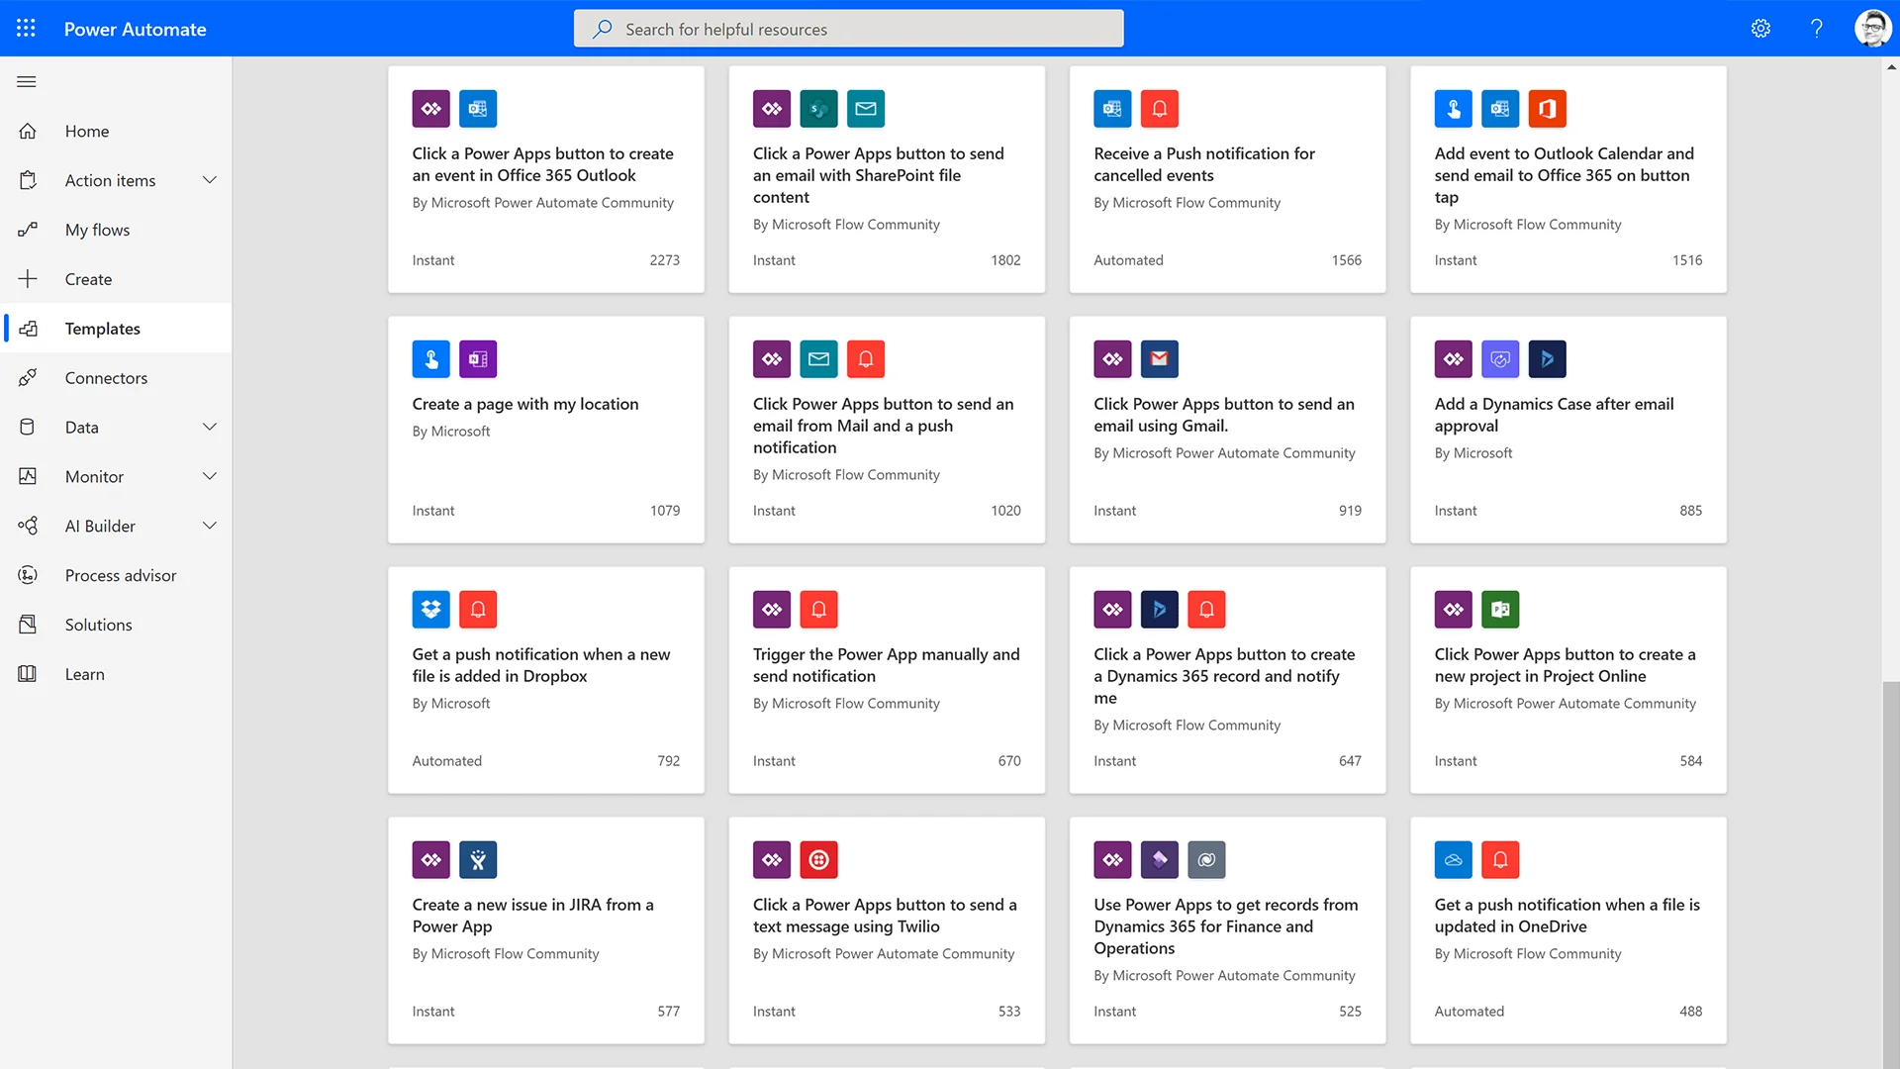Select the Dropbox connector icon
Image resolution: width=1900 pixels, height=1069 pixels.
(430, 609)
